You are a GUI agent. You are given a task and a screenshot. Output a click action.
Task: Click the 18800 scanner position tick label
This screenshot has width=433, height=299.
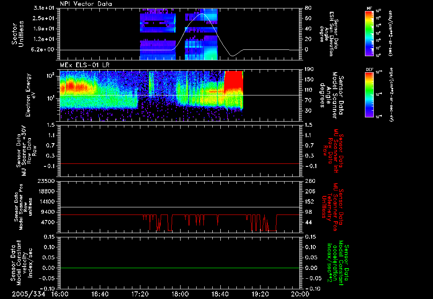click(46, 191)
